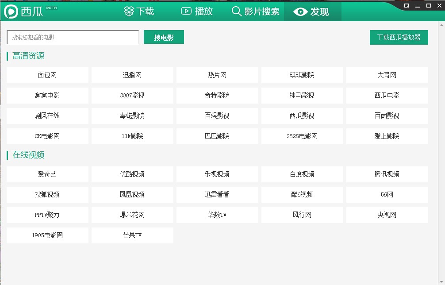Open 琪琪影院 link

pyautogui.click(x=302, y=75)
